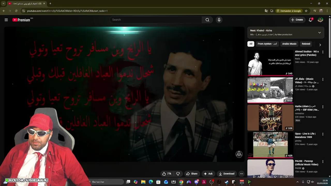
Task: Open Chrome profile avatar in toolbar
Action: point(321,11)
